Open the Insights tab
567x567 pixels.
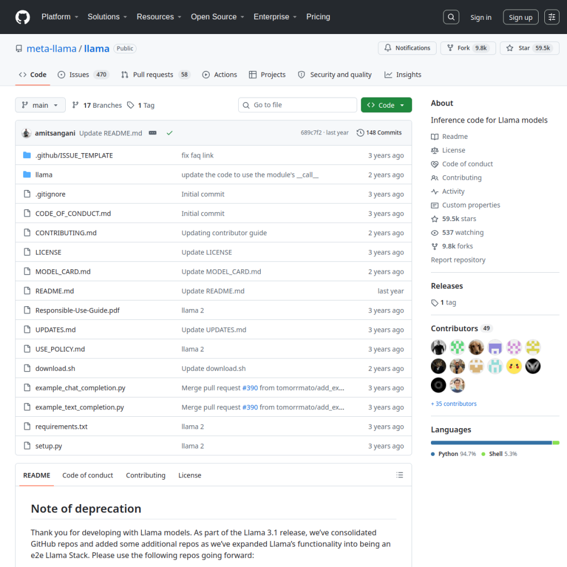pyautogui.click(x=403, y=74)
